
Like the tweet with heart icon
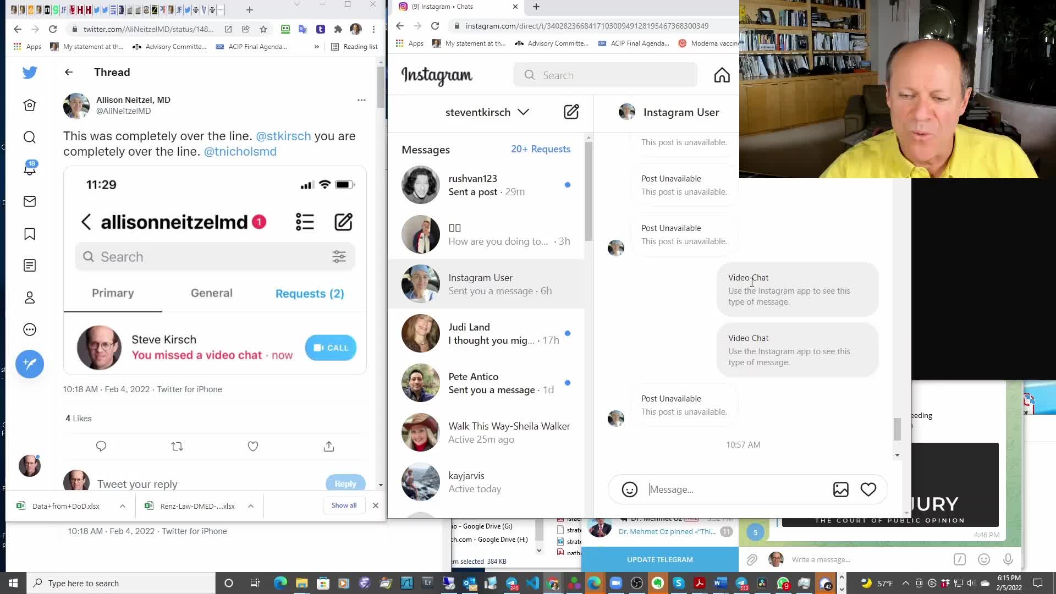pos(253,447)
